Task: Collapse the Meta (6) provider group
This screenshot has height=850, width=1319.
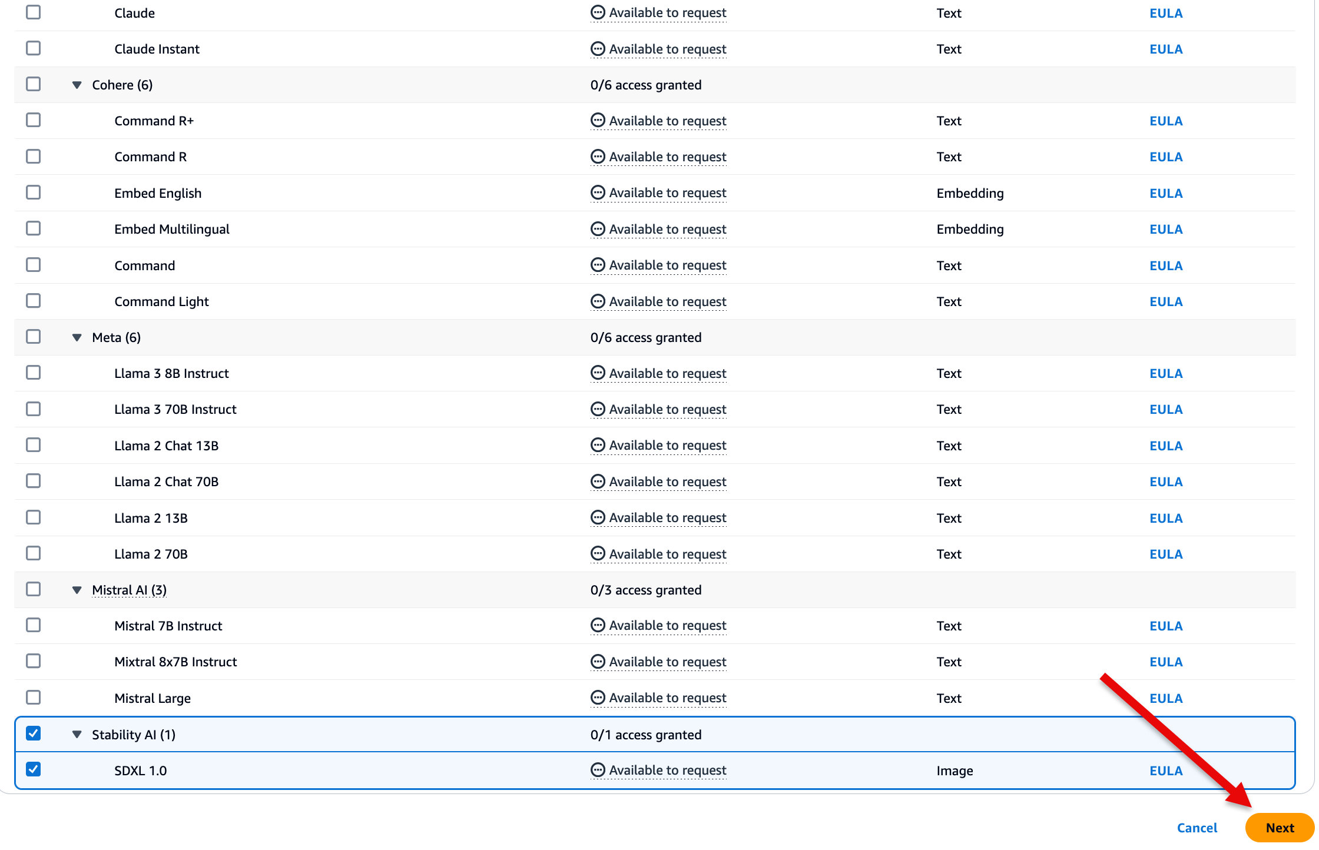Action: 77,337
